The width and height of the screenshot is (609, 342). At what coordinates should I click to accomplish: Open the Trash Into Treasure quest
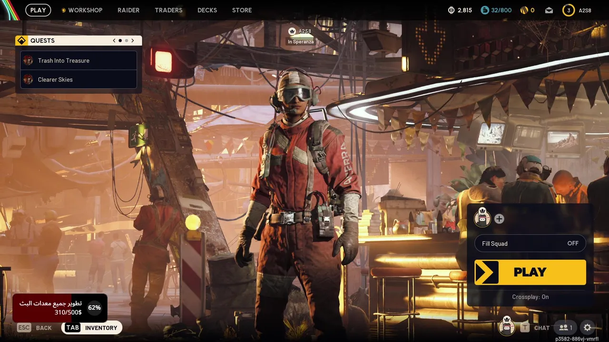(79, 60)
